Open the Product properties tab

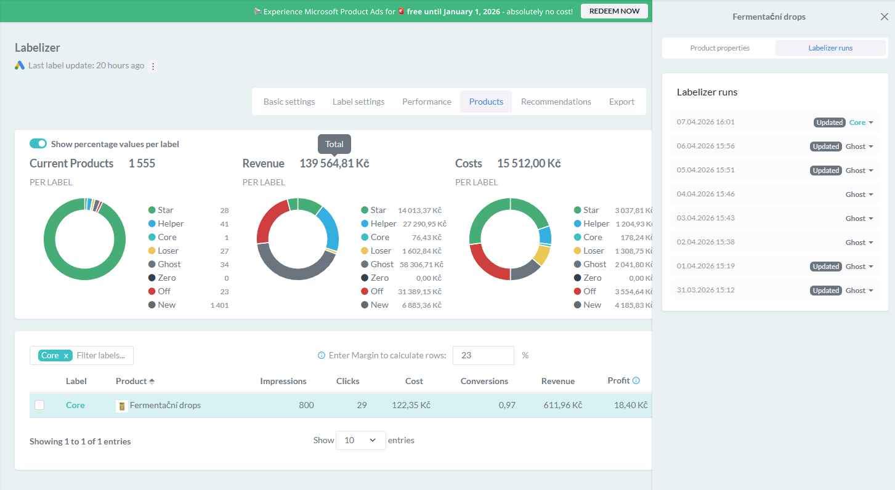pyautogui.click(x=719, y=48)
